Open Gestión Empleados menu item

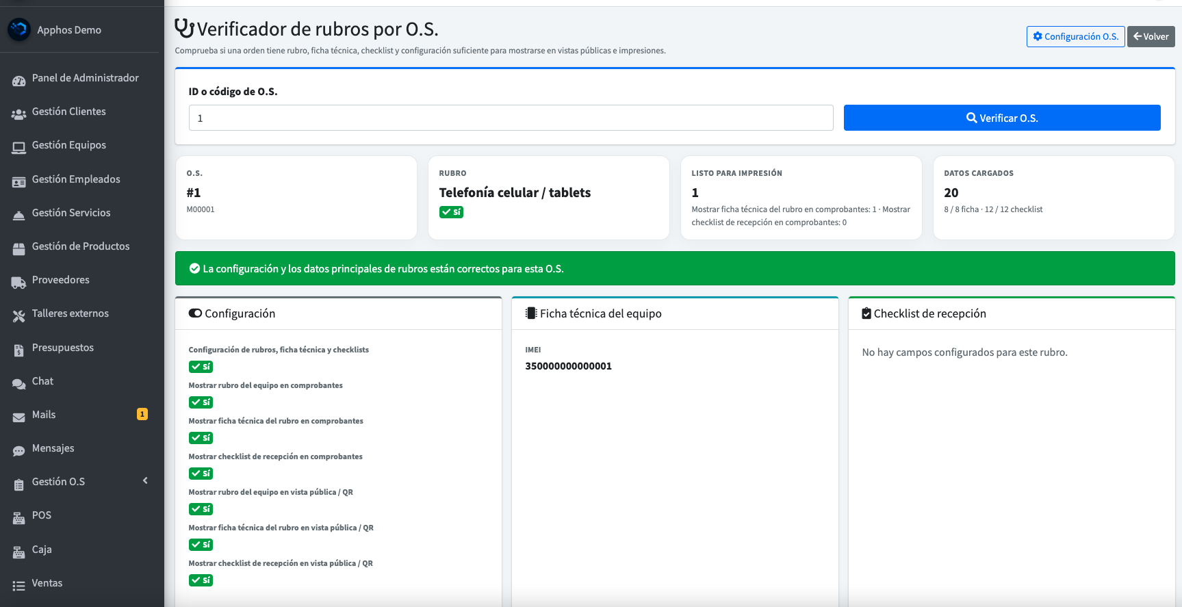82,179
